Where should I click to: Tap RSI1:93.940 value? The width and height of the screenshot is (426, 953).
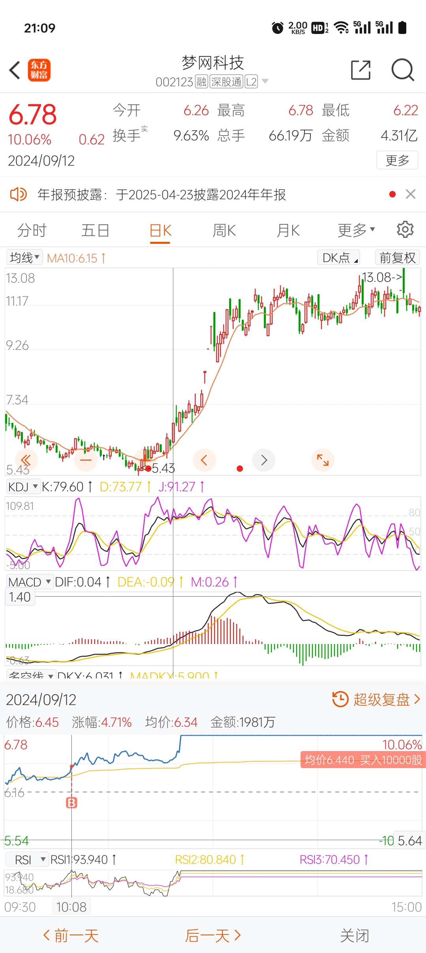pyautogui.click(x=83, y=860)
